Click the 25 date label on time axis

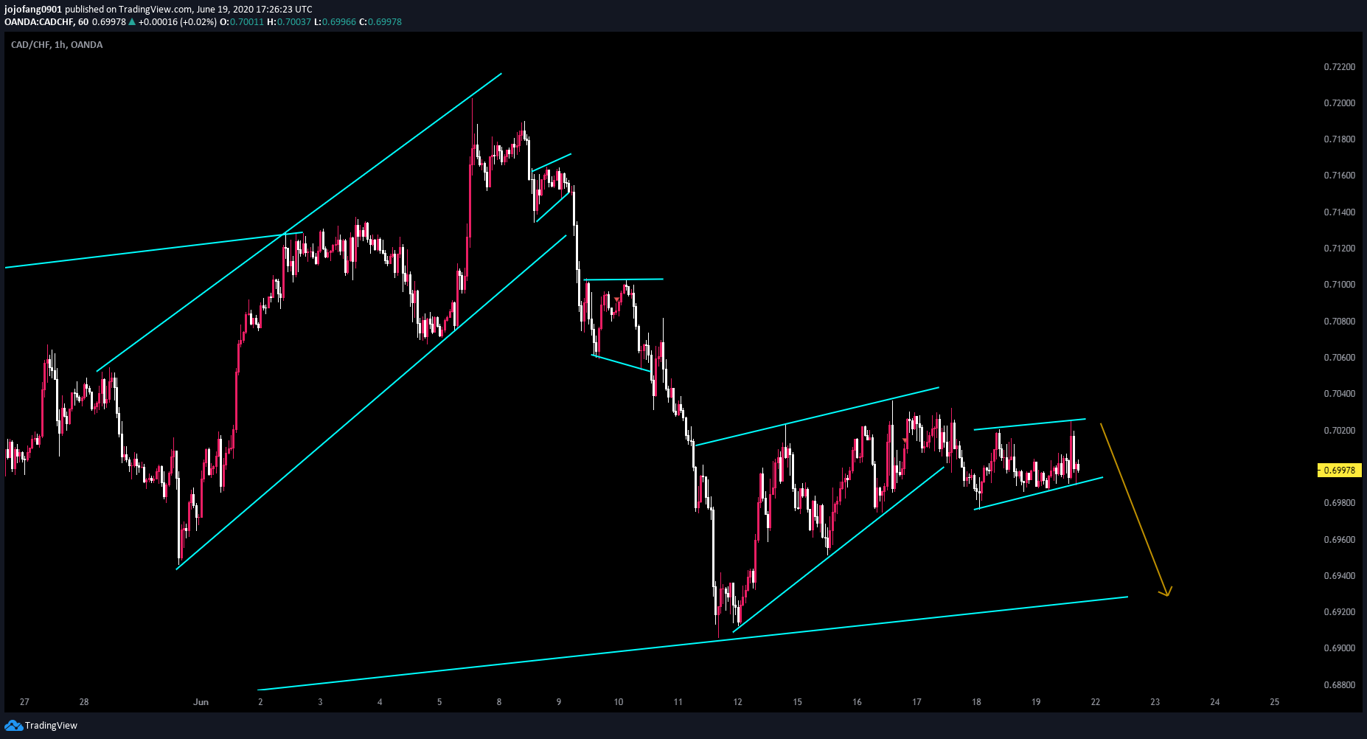point(1276,702)
